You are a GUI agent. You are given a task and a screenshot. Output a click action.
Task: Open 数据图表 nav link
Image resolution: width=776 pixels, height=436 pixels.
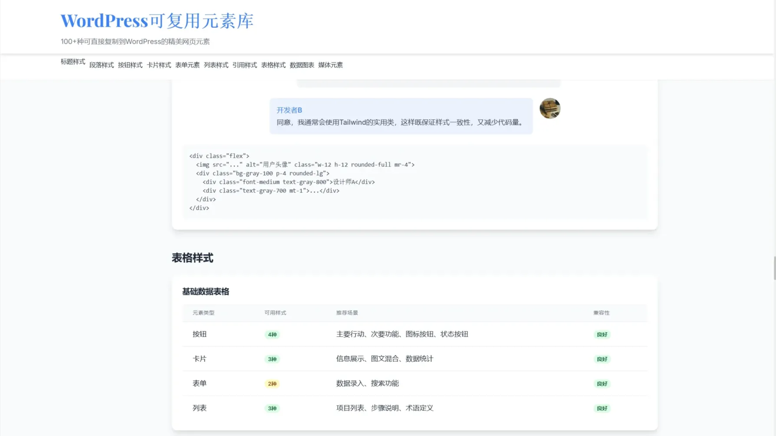[302, 65]
